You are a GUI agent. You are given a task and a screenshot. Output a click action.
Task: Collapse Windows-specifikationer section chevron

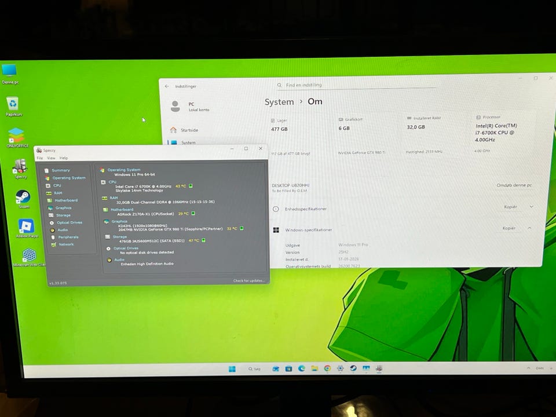click(529, 228)
